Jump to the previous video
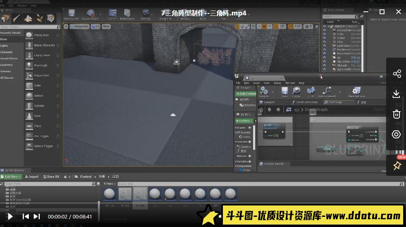Image resolution: width=406 pixels, height=227 pixels. pyautogui.click(x=26, y=216)
